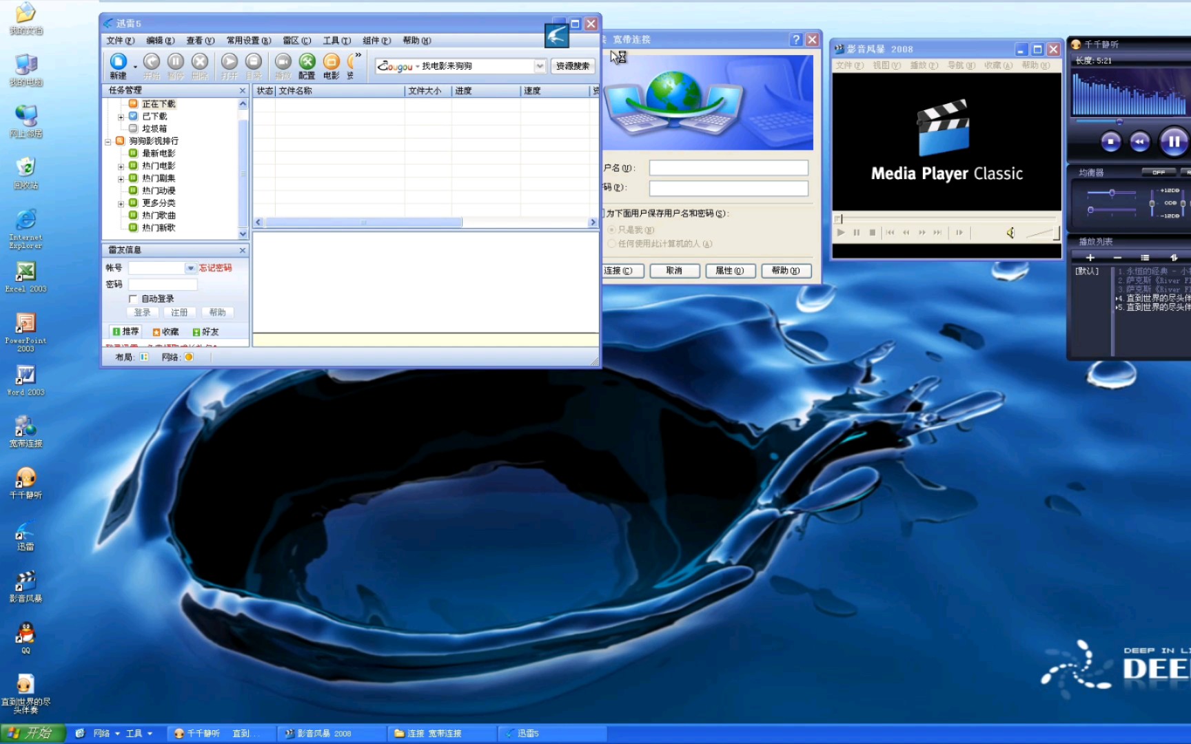1191x744 pixels.
Task: Click the 取消 button in broadband dialog
Action: click(x=675, y=271)
